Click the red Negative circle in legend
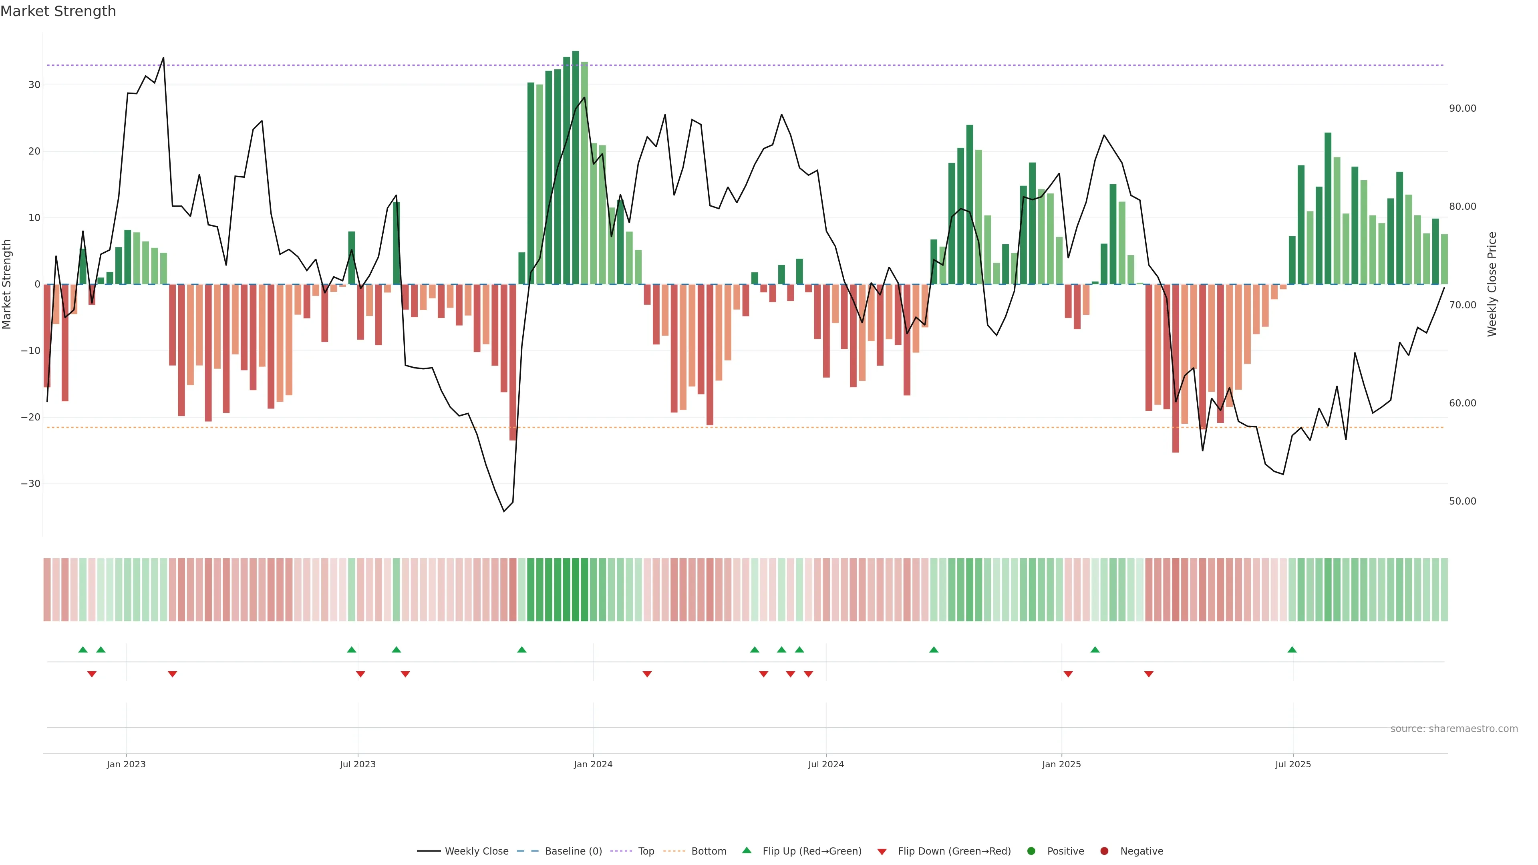Screen dimensions: 1538x865 (x=1104, y=851)
